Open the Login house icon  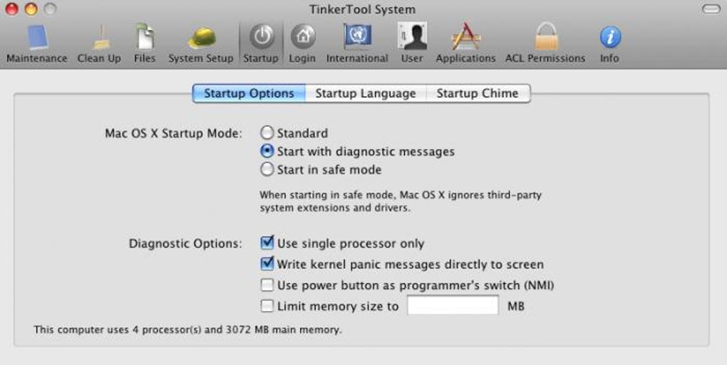point(302,38)
